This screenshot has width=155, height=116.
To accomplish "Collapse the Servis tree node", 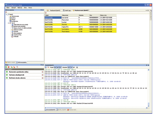I will pos(8,23).
